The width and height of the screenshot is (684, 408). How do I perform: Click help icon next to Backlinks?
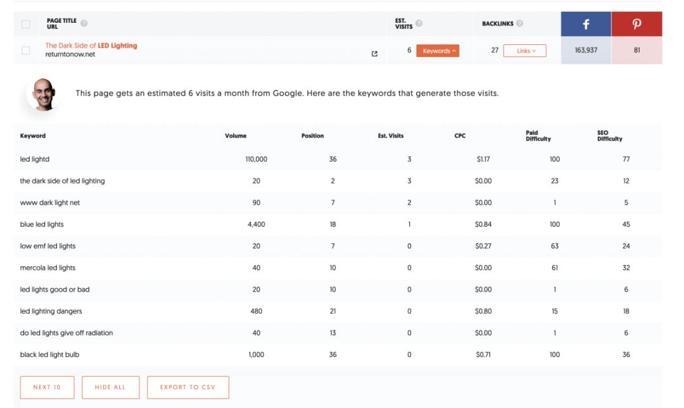(519, 23)
